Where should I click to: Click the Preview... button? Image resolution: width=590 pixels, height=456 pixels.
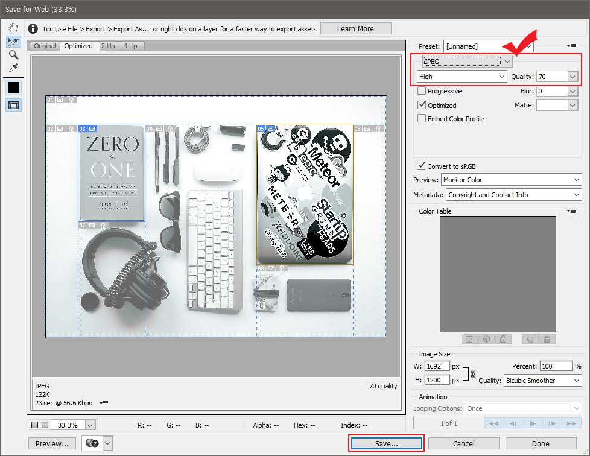[x=52, y=443]
